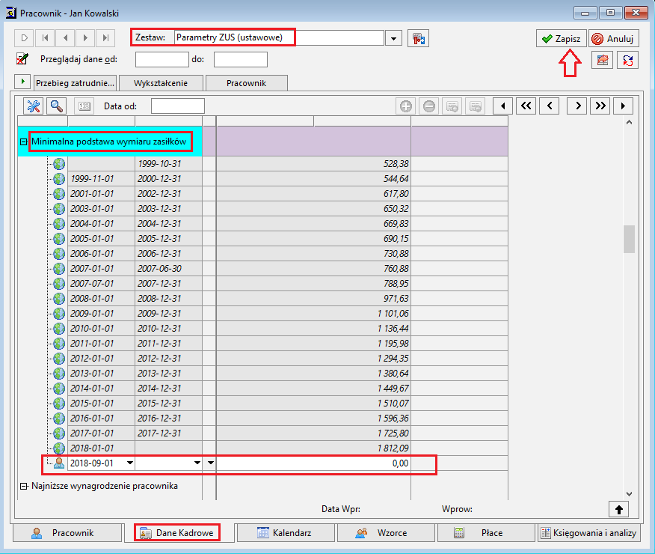Open the Zestaw dropdown arrow
This screenshot has width=655, height=554.
pos(393,38)
